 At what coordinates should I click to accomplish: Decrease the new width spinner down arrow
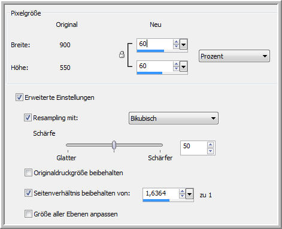pos(176,46)
